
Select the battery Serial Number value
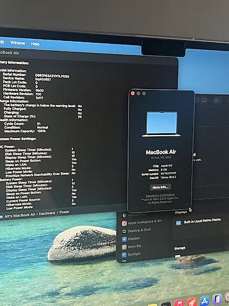tap(52, 76)
